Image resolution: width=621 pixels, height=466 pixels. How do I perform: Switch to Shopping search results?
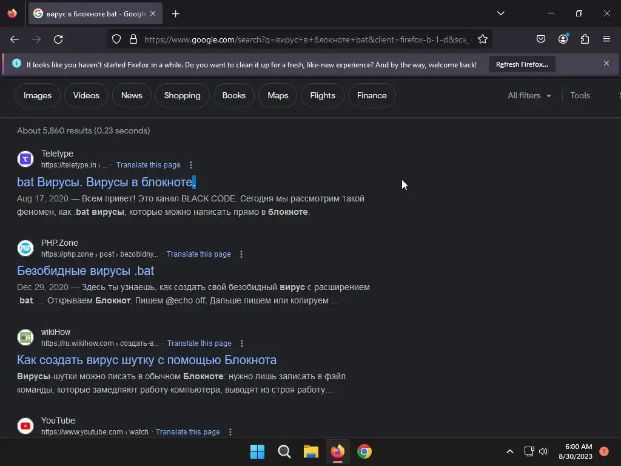tap(182, 95)
